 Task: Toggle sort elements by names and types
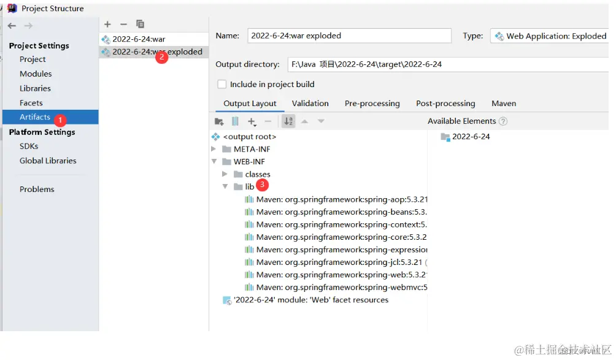point(289,121)
